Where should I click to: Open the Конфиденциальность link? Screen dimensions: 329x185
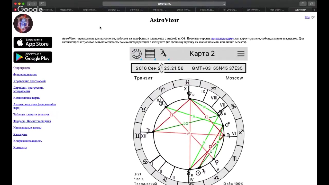click(x=28, y=141)
